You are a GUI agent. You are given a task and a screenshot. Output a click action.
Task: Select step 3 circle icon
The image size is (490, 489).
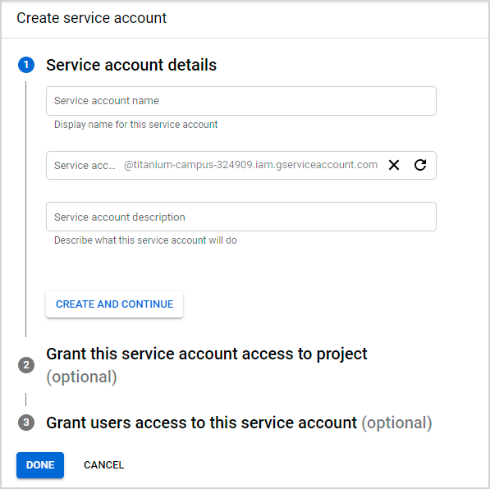(26, 423)
